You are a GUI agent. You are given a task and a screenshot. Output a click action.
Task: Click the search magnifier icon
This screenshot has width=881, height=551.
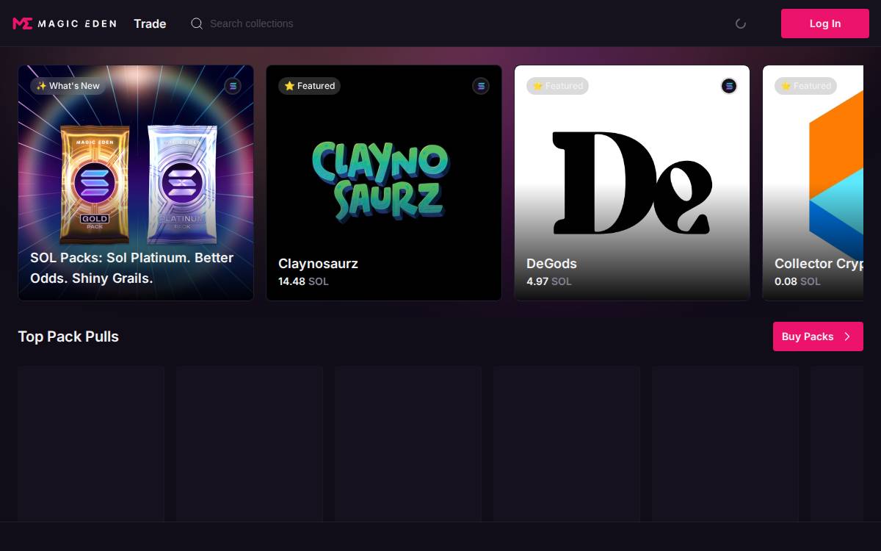pos(197,24)
